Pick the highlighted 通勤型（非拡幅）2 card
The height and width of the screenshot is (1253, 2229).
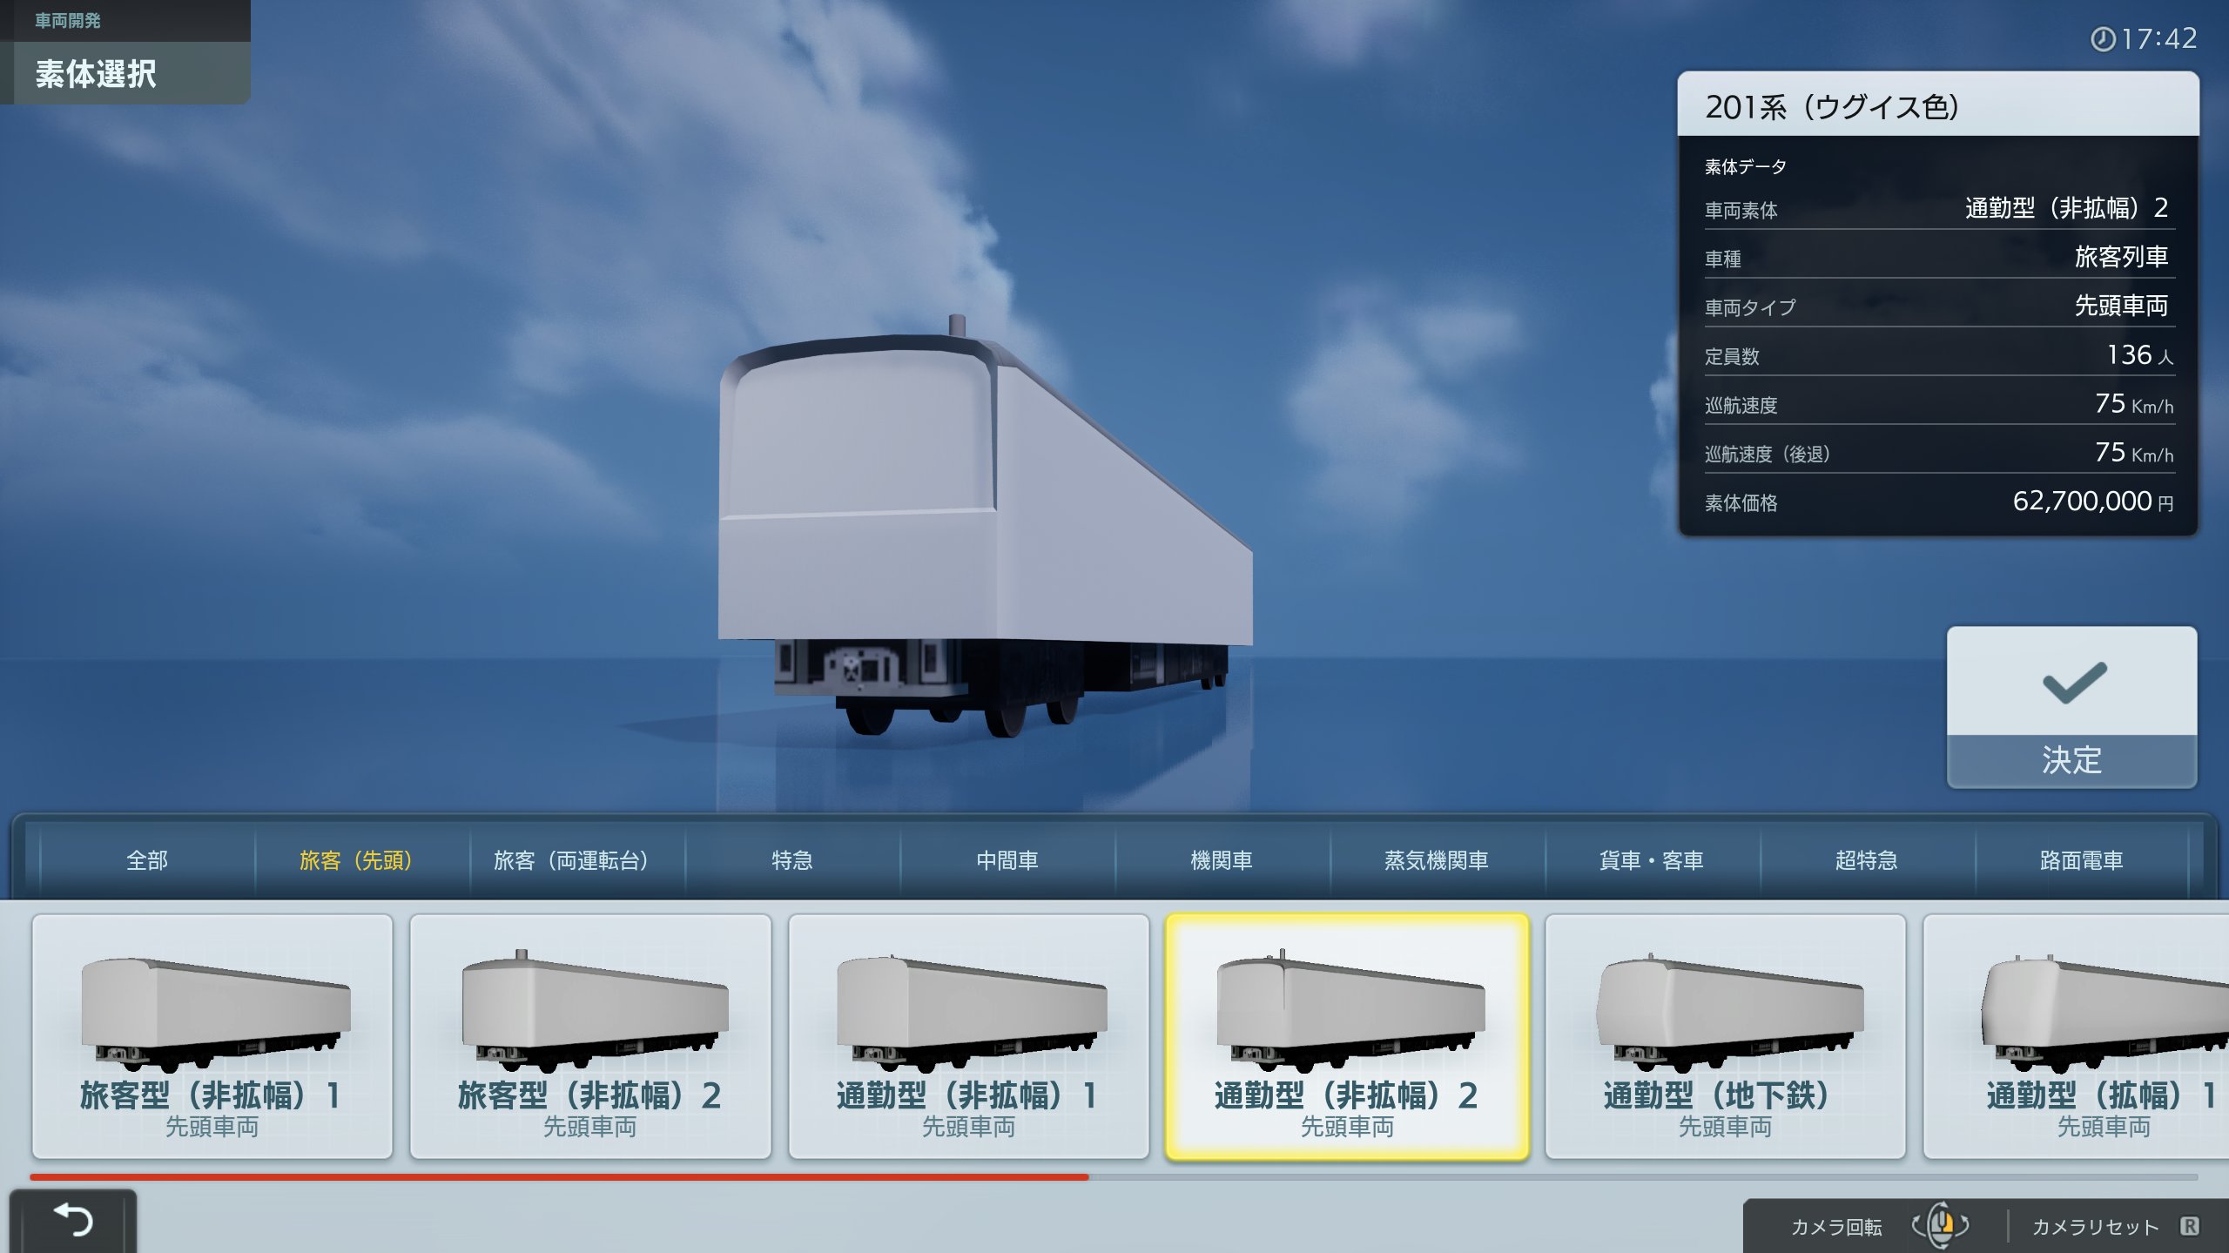[x=1346, y=1035]
